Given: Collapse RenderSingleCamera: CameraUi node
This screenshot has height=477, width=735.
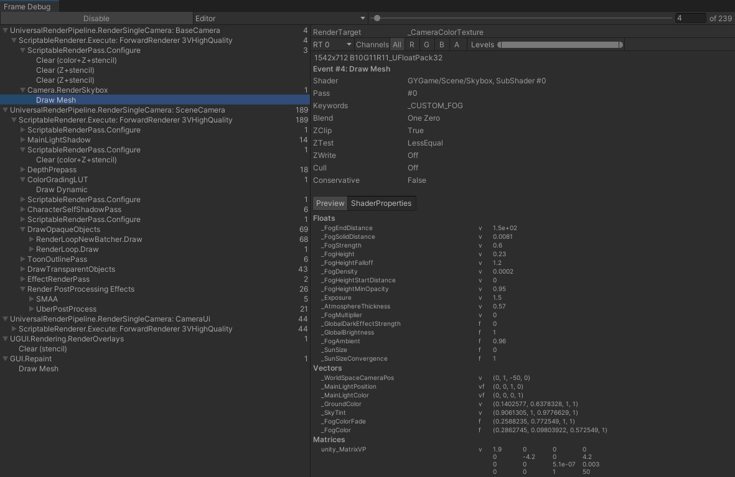Looking at the screenshot, I should click(5, 319).
